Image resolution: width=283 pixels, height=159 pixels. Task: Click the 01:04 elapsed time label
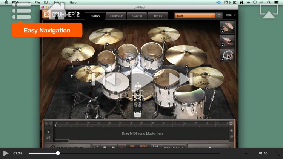17,153
